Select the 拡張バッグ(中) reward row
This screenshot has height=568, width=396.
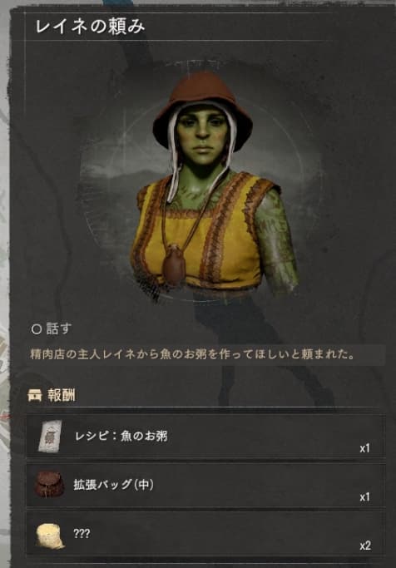pos(205,485)
